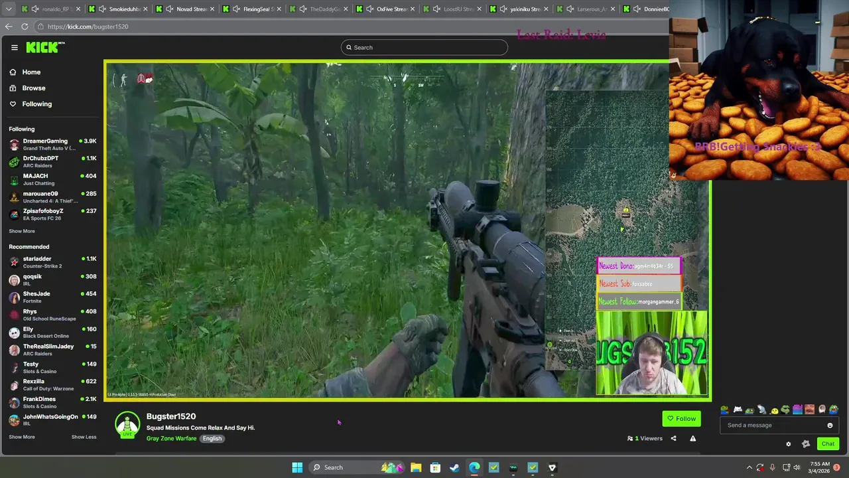Open chat settings gear

[789, 444]
